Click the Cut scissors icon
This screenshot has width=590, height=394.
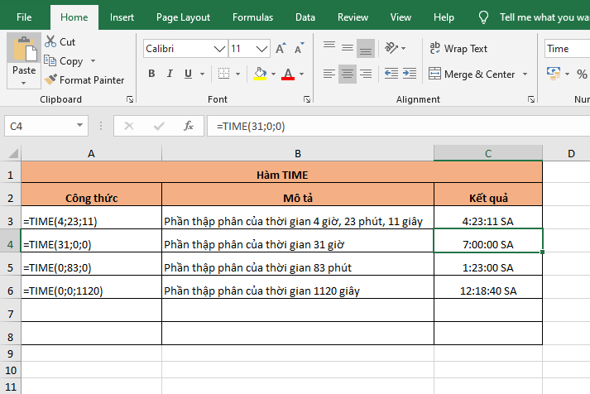(x=50, y=41)
